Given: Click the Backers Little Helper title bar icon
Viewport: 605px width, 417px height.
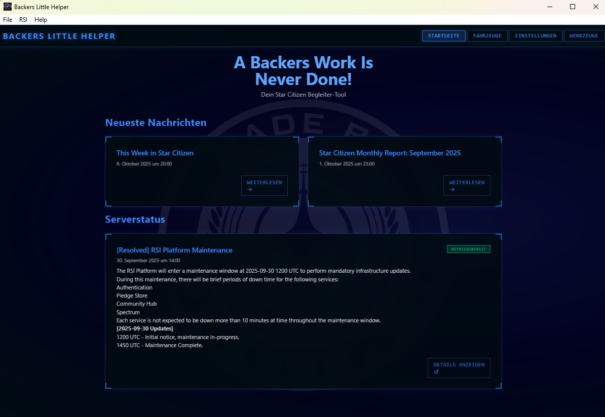Looking at the screenshot, I should point(8,7).
